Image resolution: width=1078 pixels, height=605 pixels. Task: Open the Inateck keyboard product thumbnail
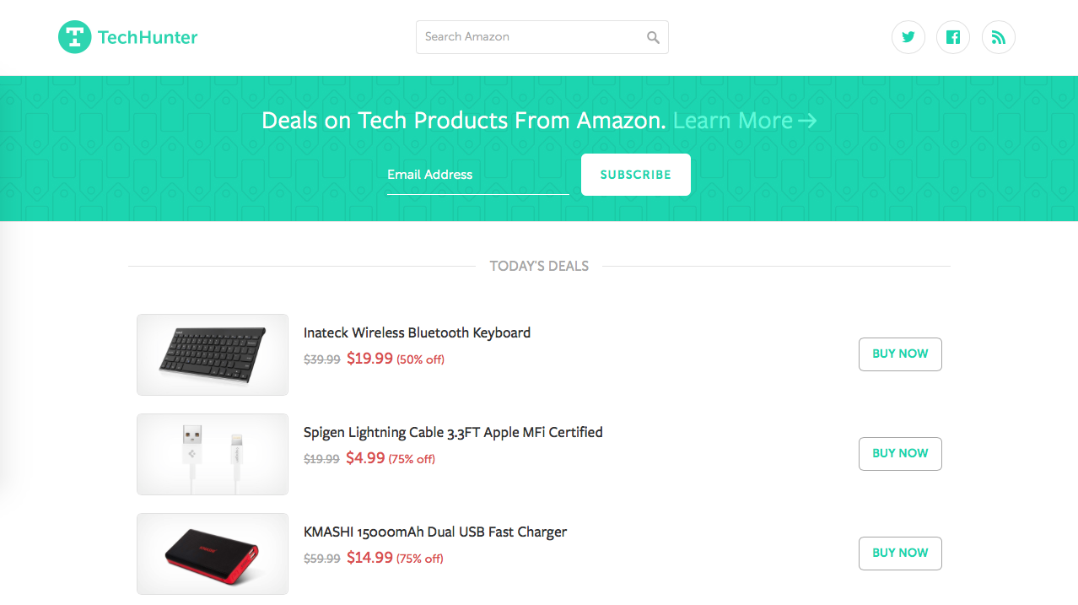[x=212, y=354]
